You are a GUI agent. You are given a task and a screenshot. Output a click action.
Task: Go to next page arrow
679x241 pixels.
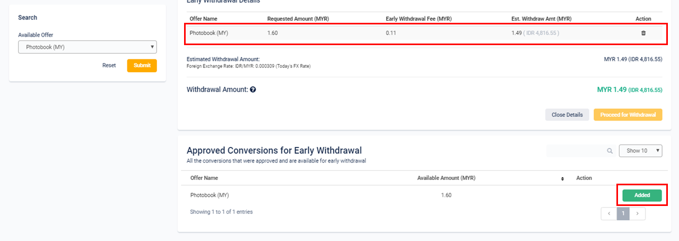coord(638,213)
